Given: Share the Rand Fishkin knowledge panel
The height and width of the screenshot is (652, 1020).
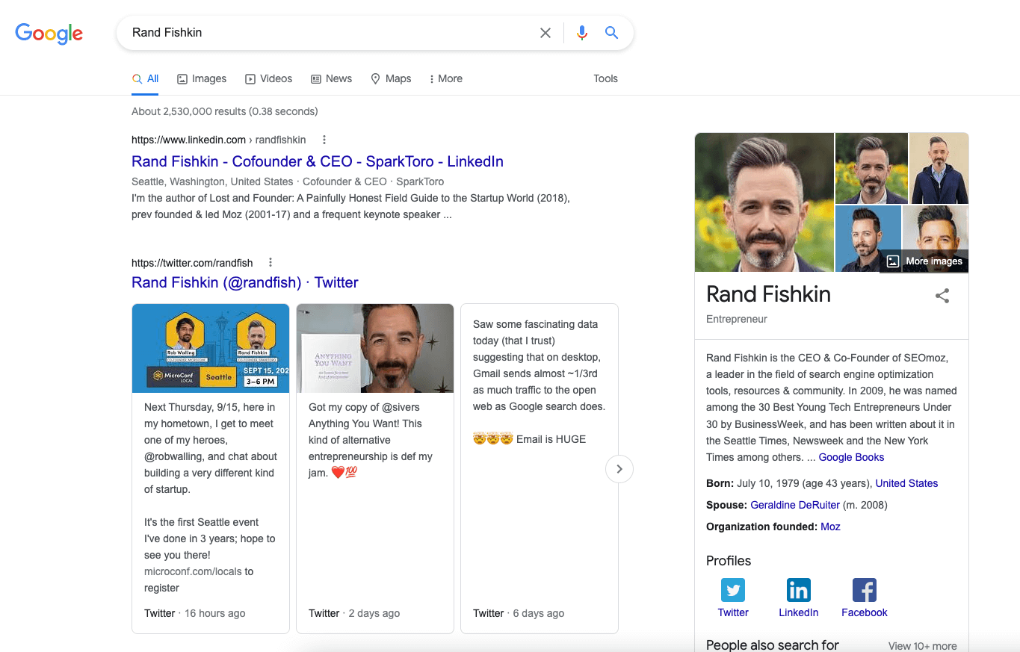Looking at the screenshot, I should 942,296.
